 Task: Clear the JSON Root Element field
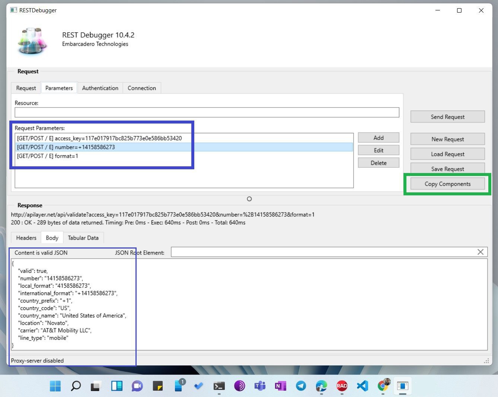point(481,252)
